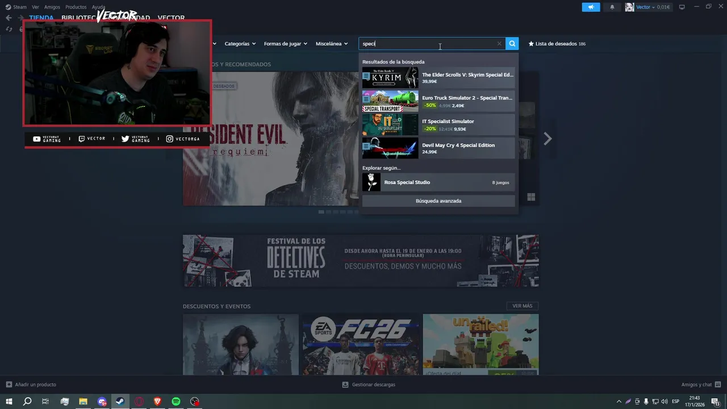Open Gestionar descargas
727x409 pixels.
coord(369,385)
